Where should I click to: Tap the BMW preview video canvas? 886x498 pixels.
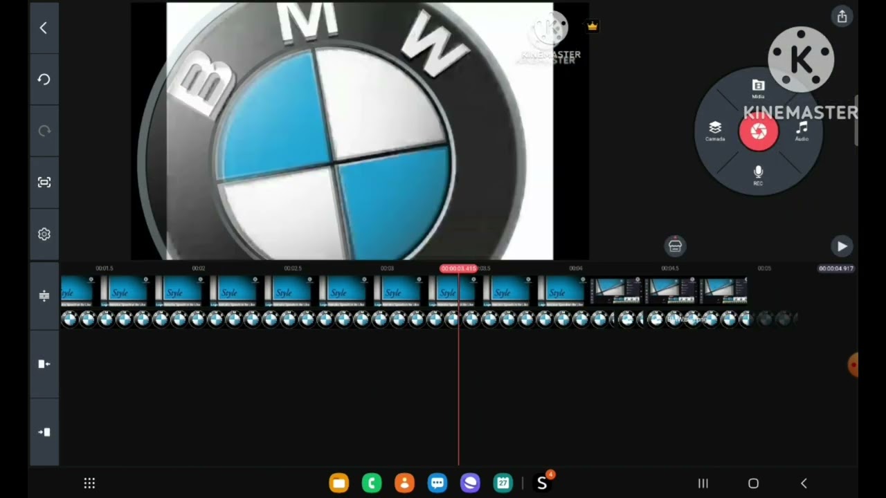tap(360, 131)
